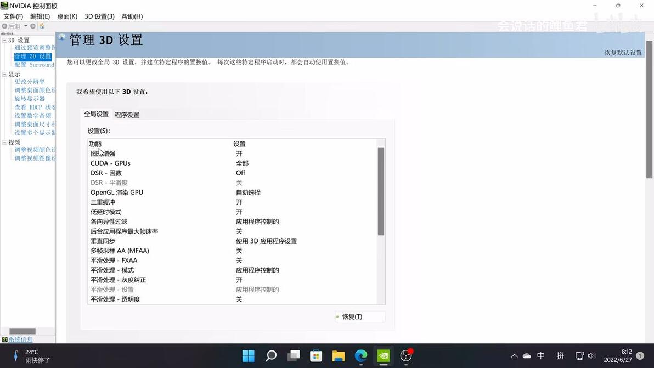Select the 平滑处理 - FXAA row

[232, 260]
